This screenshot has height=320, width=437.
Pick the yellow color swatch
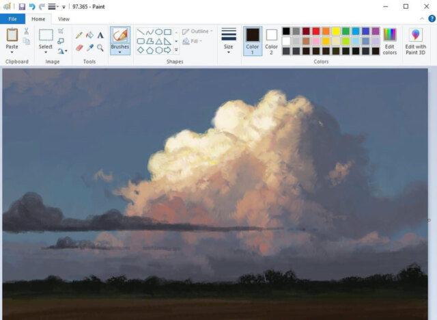336,31
